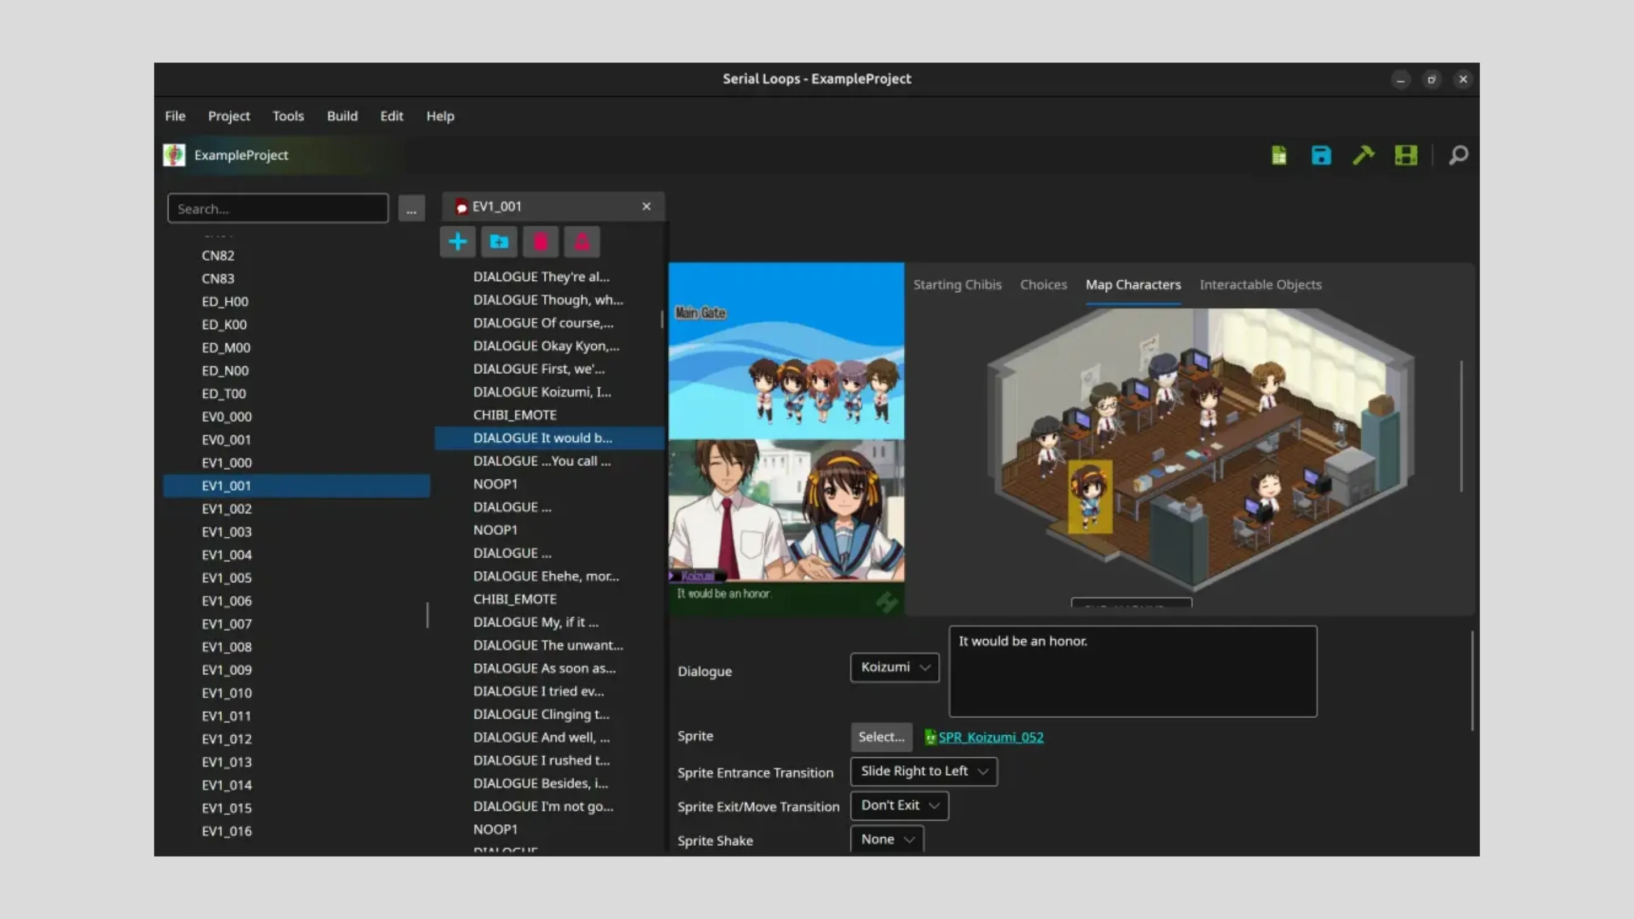The width and height of the screenshot is (1634, 919).
Task: Build and run using the green console icon
Action: pos(1406,155)
